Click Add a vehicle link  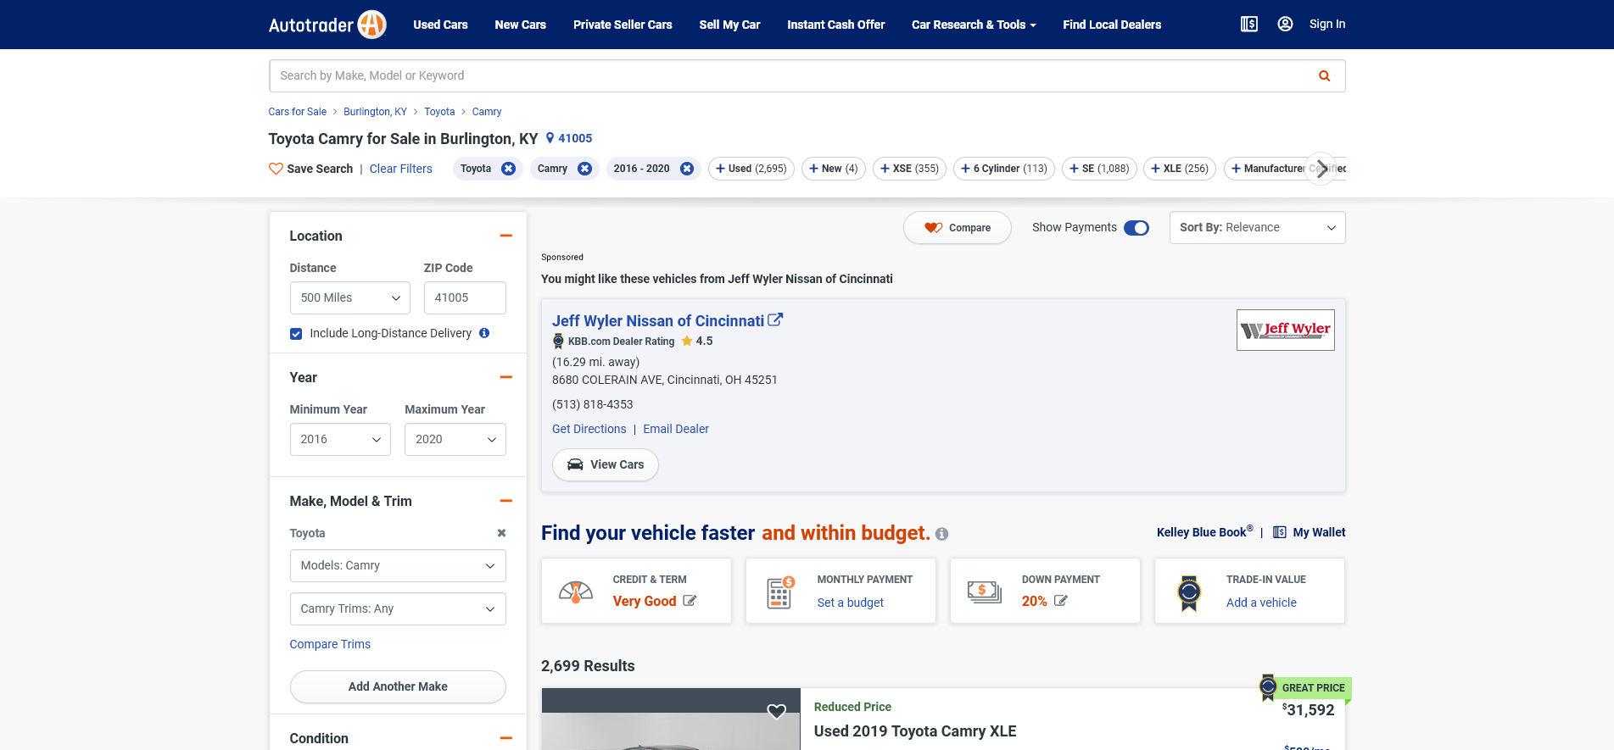coord(1261,603)
